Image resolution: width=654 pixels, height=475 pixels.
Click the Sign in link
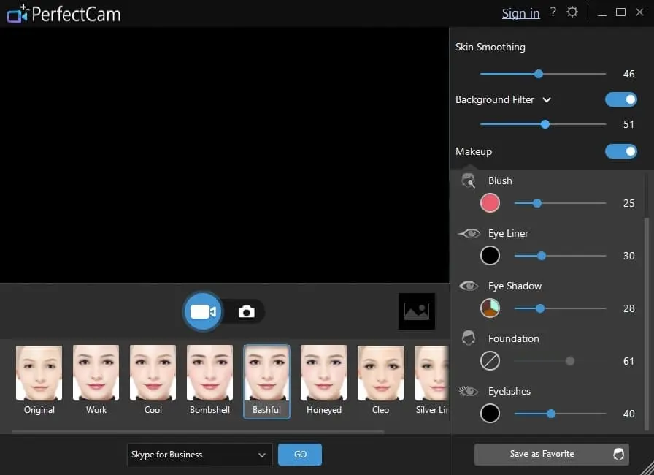[520, 13]
